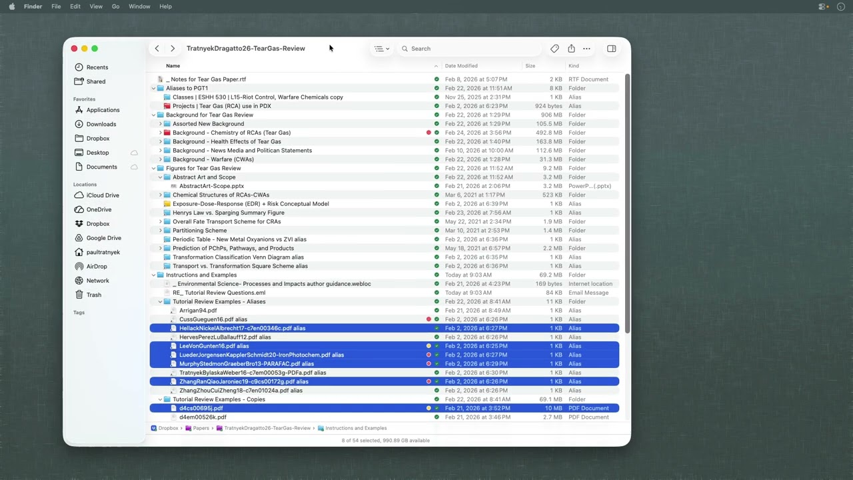The height and width of the screenshot is (480, 853).
Task: Expand the Partitioning Scheme folder
Action: [x=160, y=231]
